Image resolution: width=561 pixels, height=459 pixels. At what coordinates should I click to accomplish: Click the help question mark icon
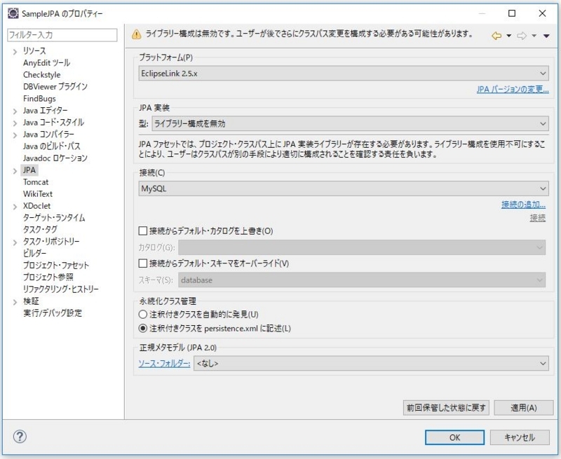coord(20,437)
